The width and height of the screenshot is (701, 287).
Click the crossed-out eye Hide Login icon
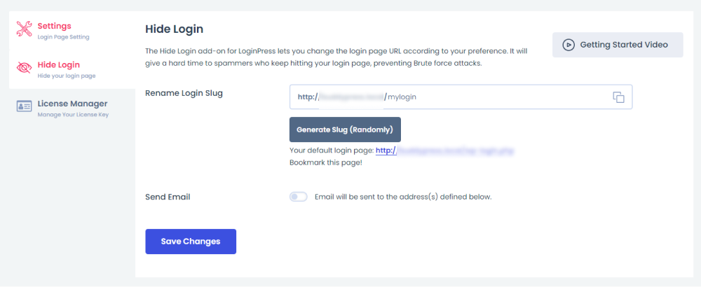point(24,68)
